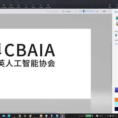Click the Thickness slider handle
The width and height of the screenshot is (118, 118).
point(116,35)
